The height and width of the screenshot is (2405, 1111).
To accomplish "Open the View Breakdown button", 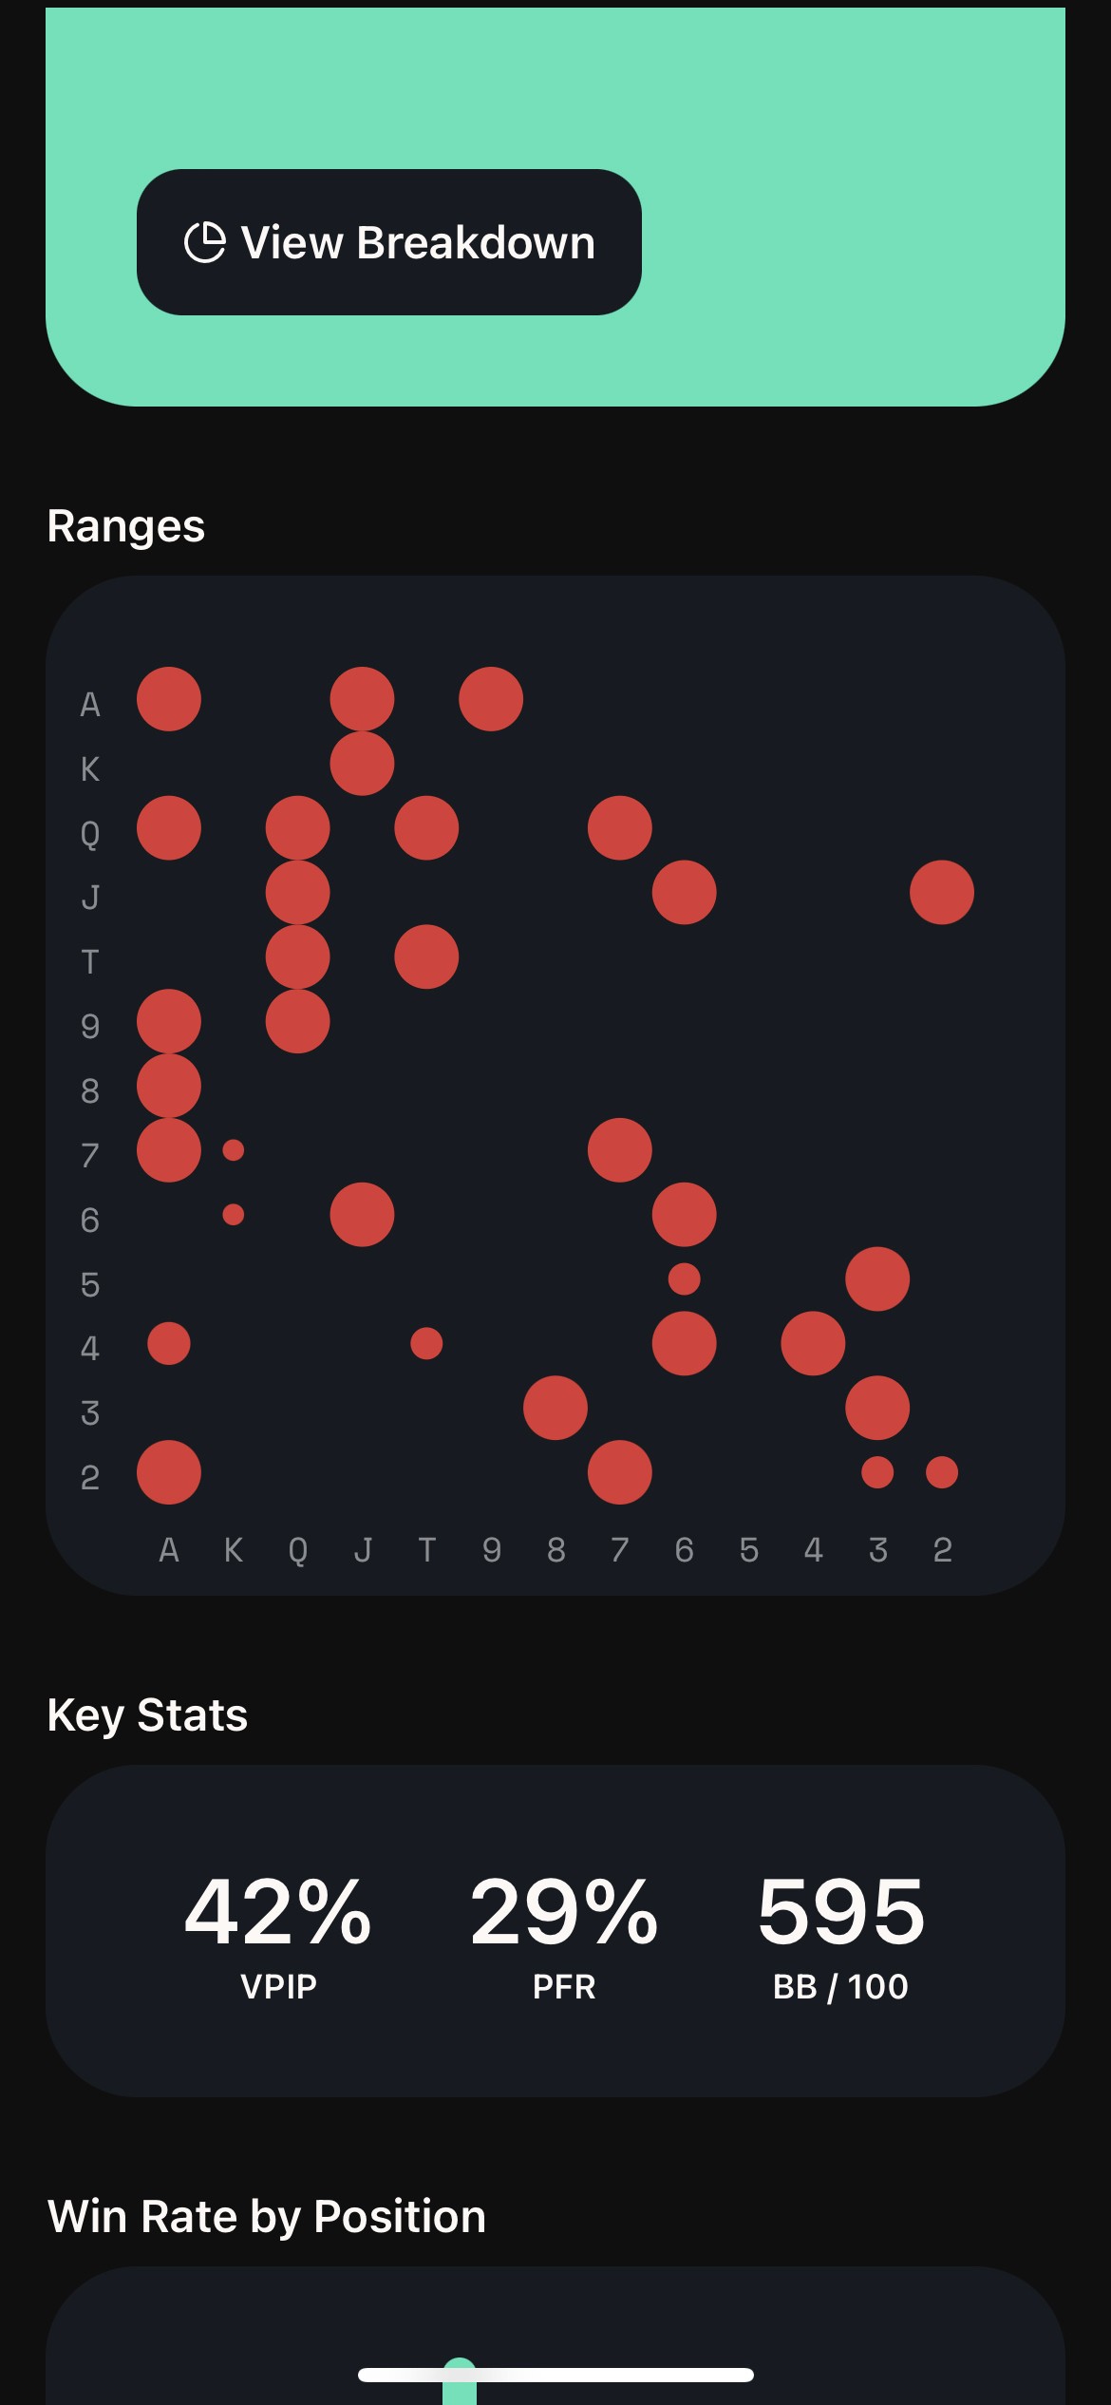I will [x=389, y=242].
